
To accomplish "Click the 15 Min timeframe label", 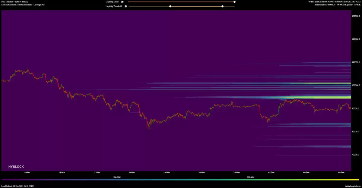I will pos(24,5).
